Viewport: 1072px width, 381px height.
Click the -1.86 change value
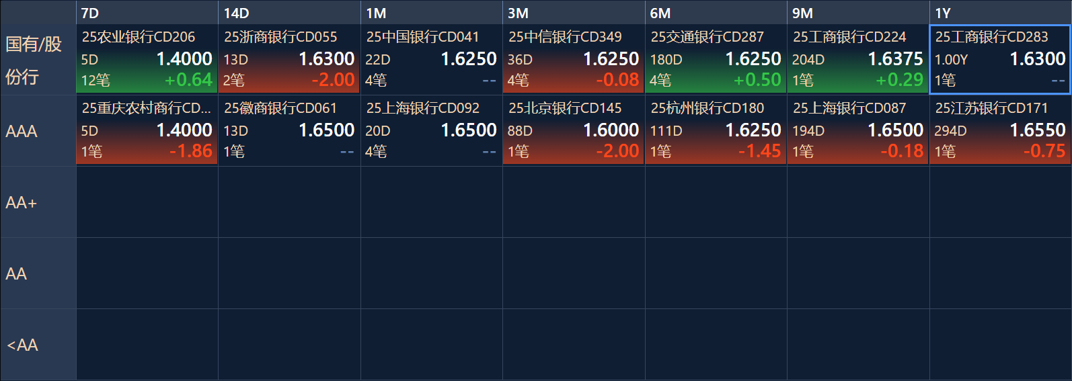pyautogui.click(x=191, y=151)
